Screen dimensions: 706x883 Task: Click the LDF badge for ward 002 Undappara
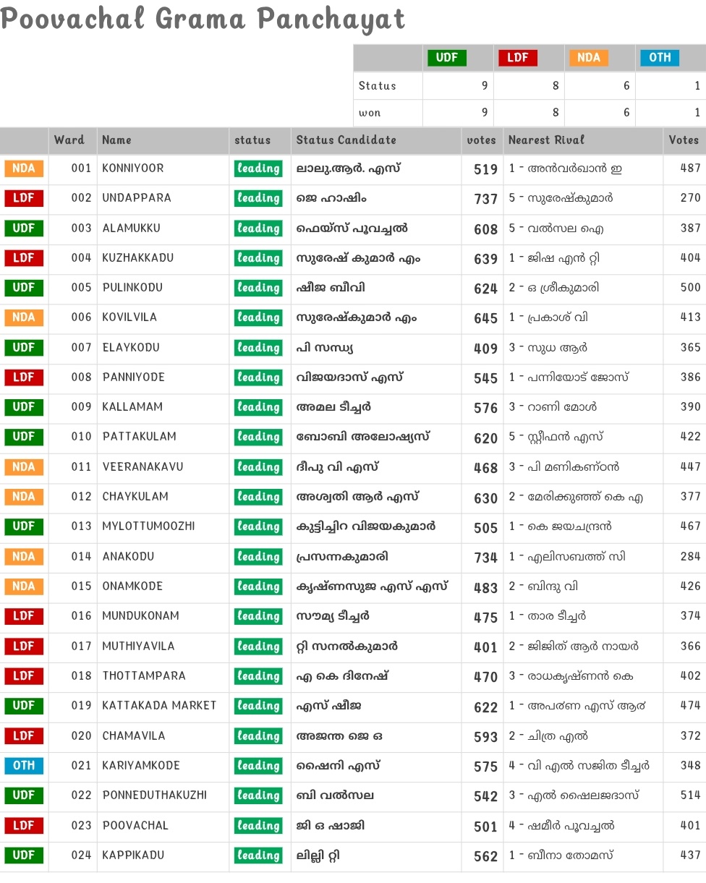coord(24,198)
